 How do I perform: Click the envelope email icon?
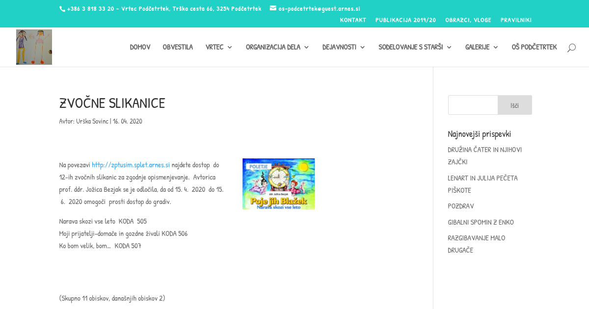pyautogui.click(x=273, y=8)
